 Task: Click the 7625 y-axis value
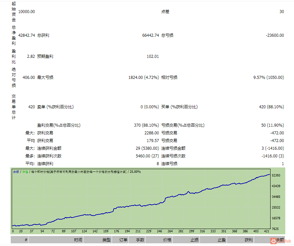[x=275, y=229]
